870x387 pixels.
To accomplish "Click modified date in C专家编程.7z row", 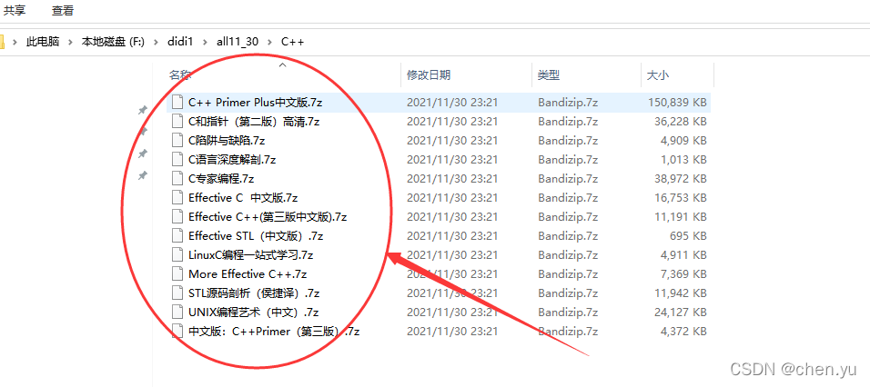I will pos(452,178).
